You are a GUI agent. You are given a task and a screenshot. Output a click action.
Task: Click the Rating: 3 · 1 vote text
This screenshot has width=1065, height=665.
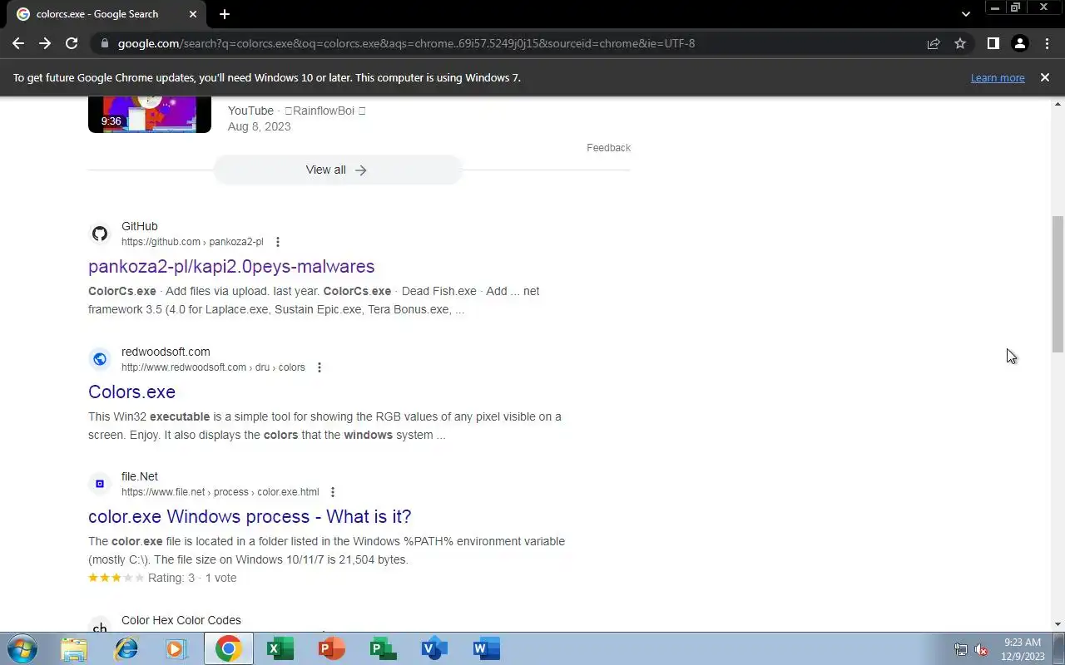(x=192, y=578)
